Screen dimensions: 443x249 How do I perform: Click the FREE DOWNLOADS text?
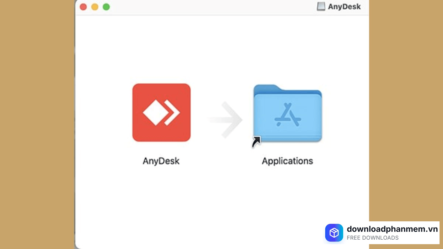(372, 238)
